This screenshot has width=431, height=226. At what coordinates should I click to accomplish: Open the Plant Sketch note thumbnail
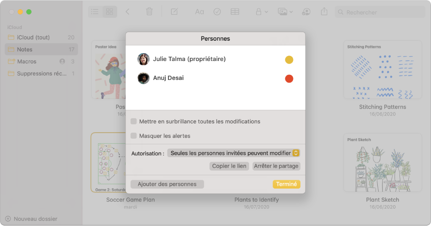[x=382, y=162]
